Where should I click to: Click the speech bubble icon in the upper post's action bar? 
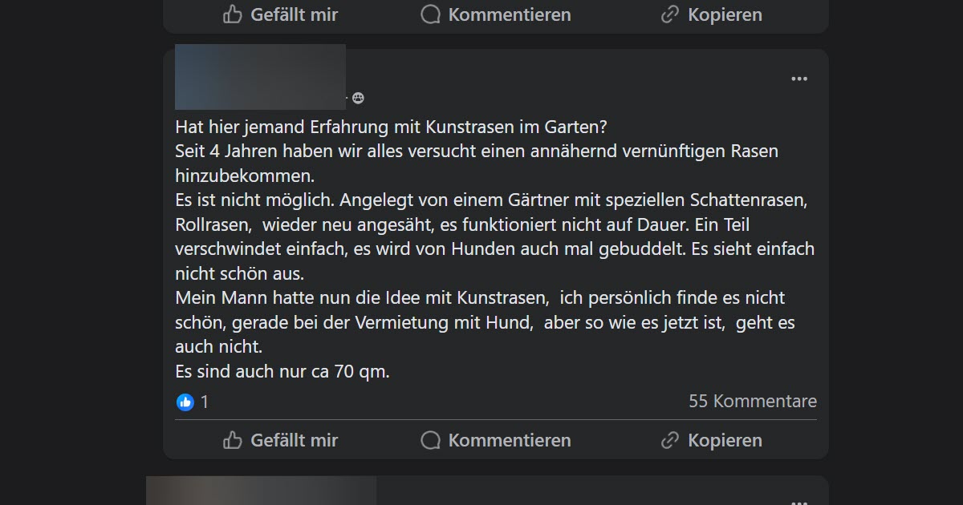click(431, 14)
